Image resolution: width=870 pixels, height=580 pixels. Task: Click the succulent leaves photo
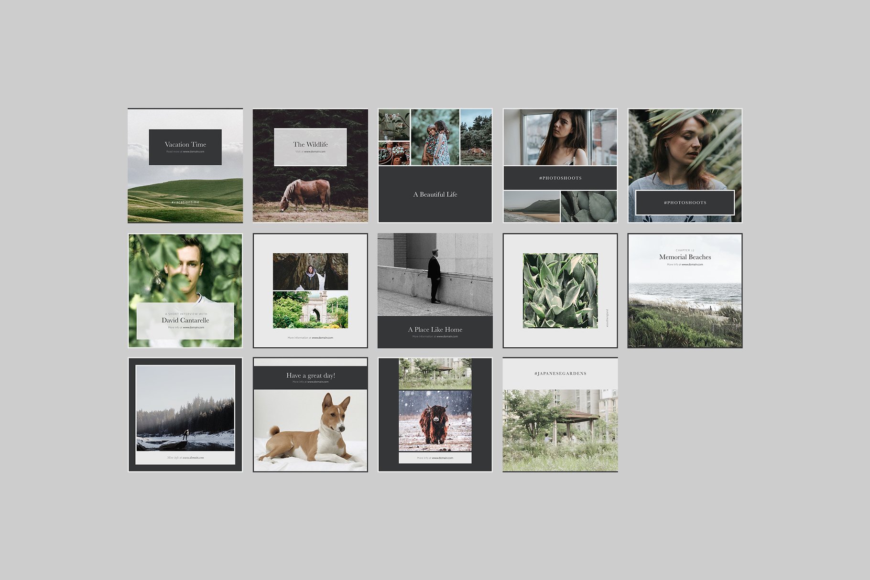click(x=560, y=290)
